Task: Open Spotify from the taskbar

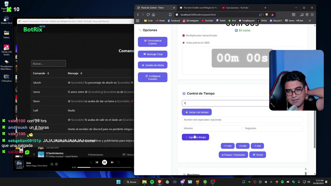Action: click(152, 182)
